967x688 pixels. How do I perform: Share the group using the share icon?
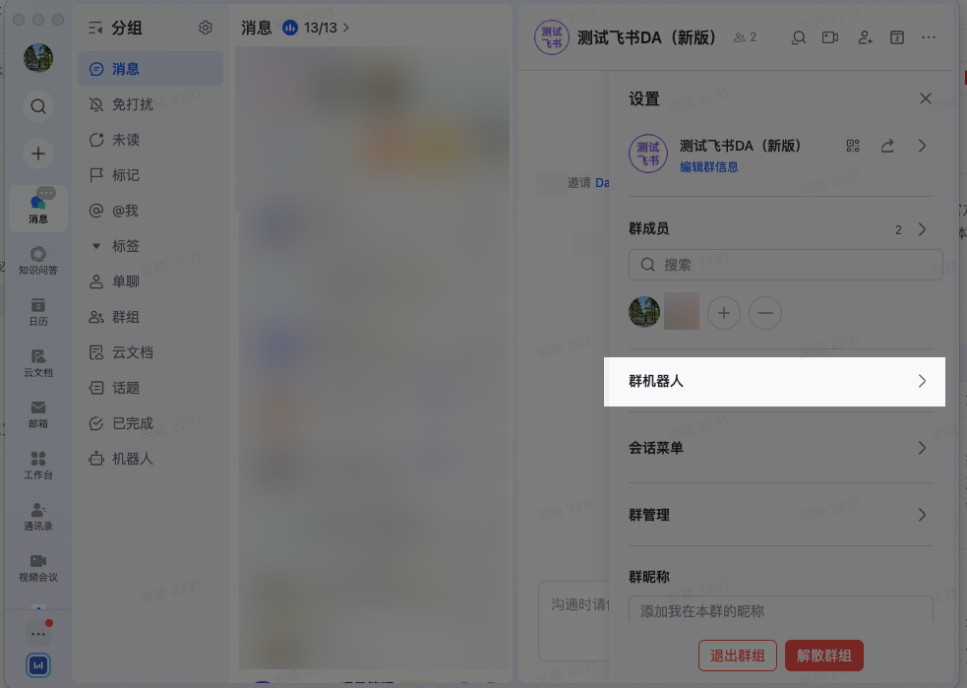coord(887,146)
